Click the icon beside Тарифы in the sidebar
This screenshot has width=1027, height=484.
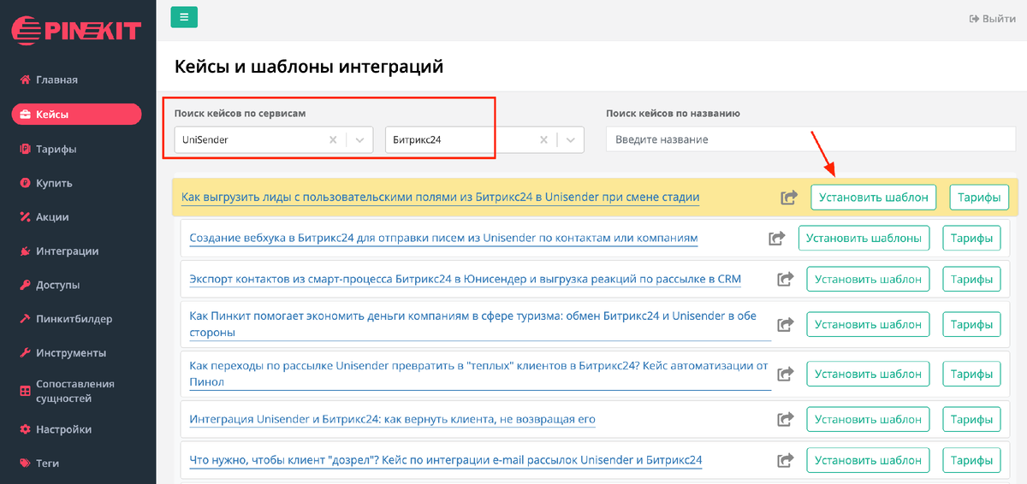pos(26,149)
